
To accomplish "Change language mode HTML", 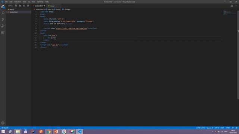I will pos(228,128).
